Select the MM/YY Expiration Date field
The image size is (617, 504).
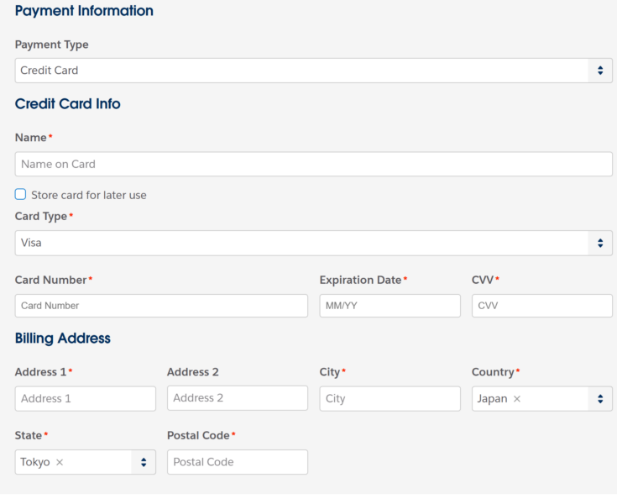(x=390, y=306)
